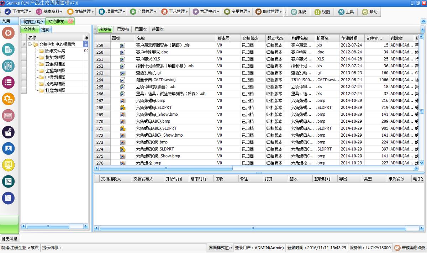427x253 pixels.
Task: Switch to the 我的工作台 tab
Action: pyautogui.click(x=33, y=21)
